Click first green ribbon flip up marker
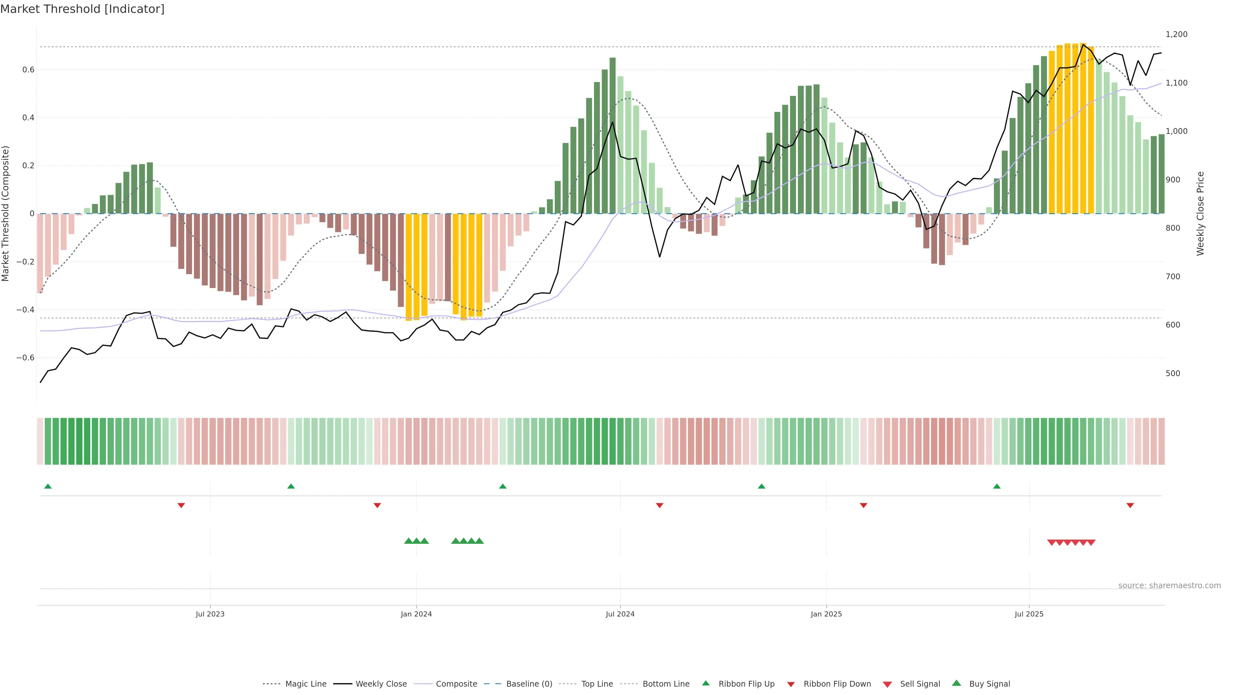The width and height of the screenshot is (1237, 695). click(48, 486)
